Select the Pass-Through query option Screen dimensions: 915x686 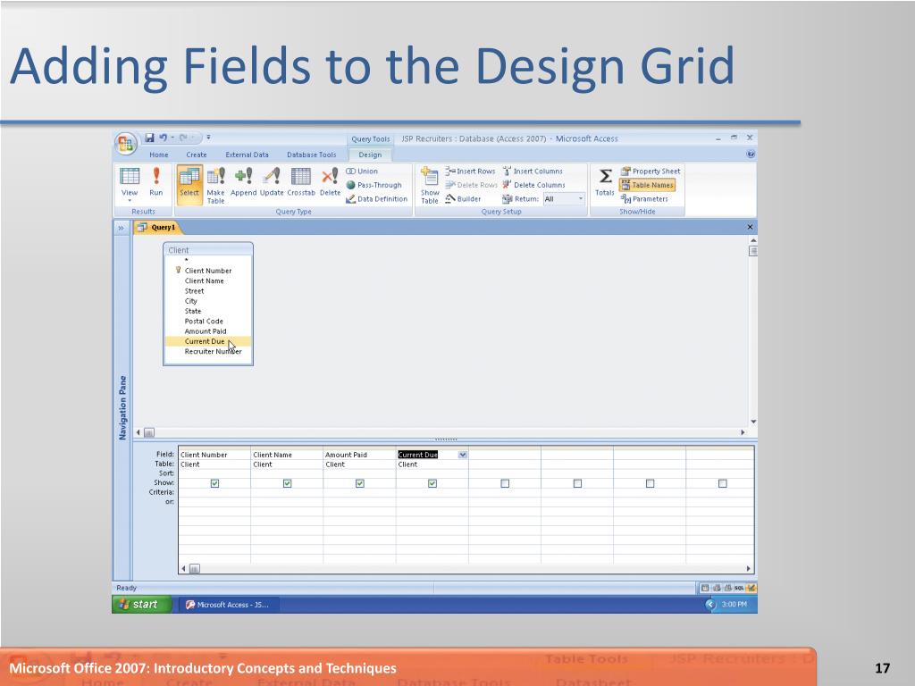tap(374, 185)
